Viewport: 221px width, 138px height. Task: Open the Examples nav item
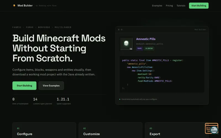pos(157,6)
